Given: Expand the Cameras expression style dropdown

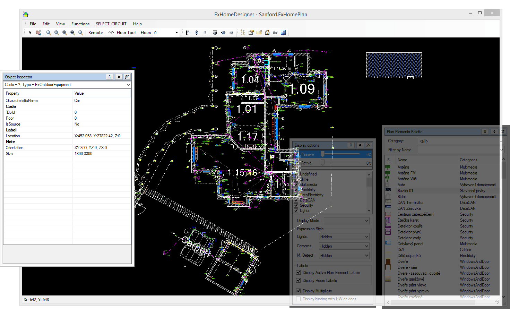Looking at the screenshot, I should [x=366, y=246].
